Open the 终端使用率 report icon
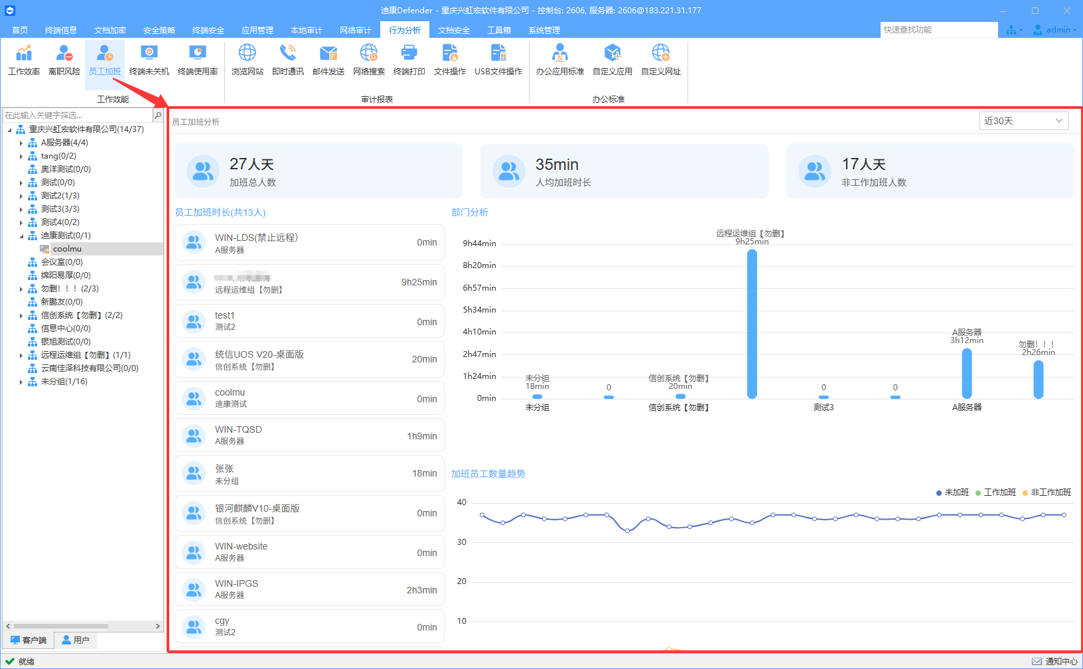Viewport: 1083px width, 669px height. tap(198, 60)
